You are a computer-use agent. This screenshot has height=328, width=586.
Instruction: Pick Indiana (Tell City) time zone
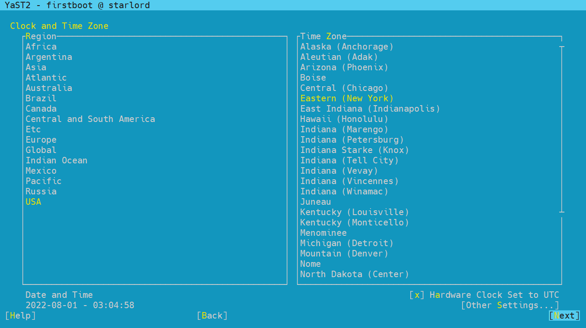click(350, 160)
